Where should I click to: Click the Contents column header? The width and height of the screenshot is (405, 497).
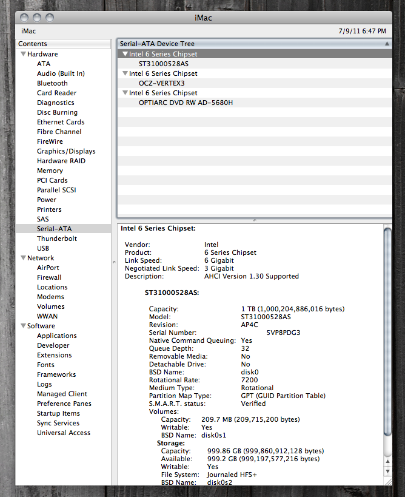coord(63,44)
